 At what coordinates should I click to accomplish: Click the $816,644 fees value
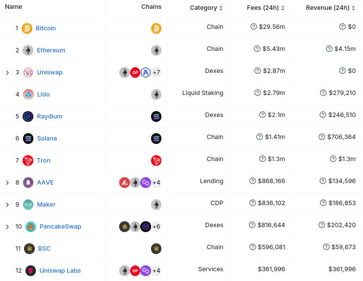(271, 225)
